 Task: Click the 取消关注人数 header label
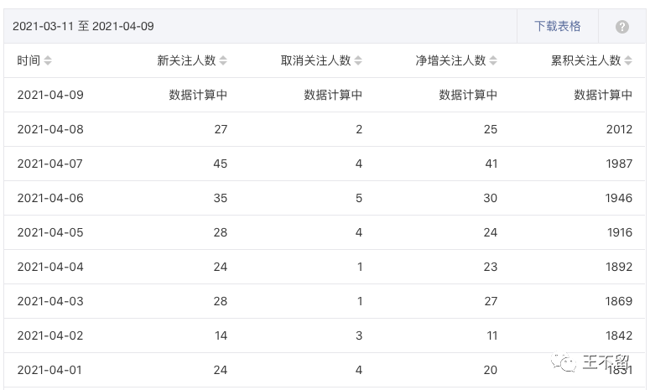[x=316, y=60]
